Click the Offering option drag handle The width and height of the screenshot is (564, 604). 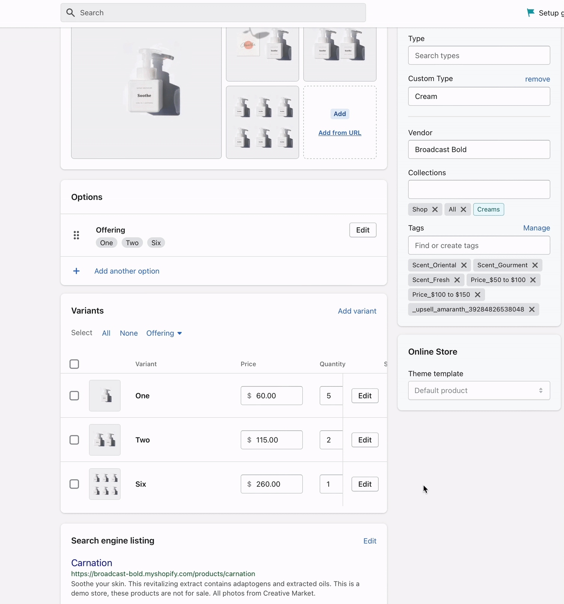pos(76,235)
